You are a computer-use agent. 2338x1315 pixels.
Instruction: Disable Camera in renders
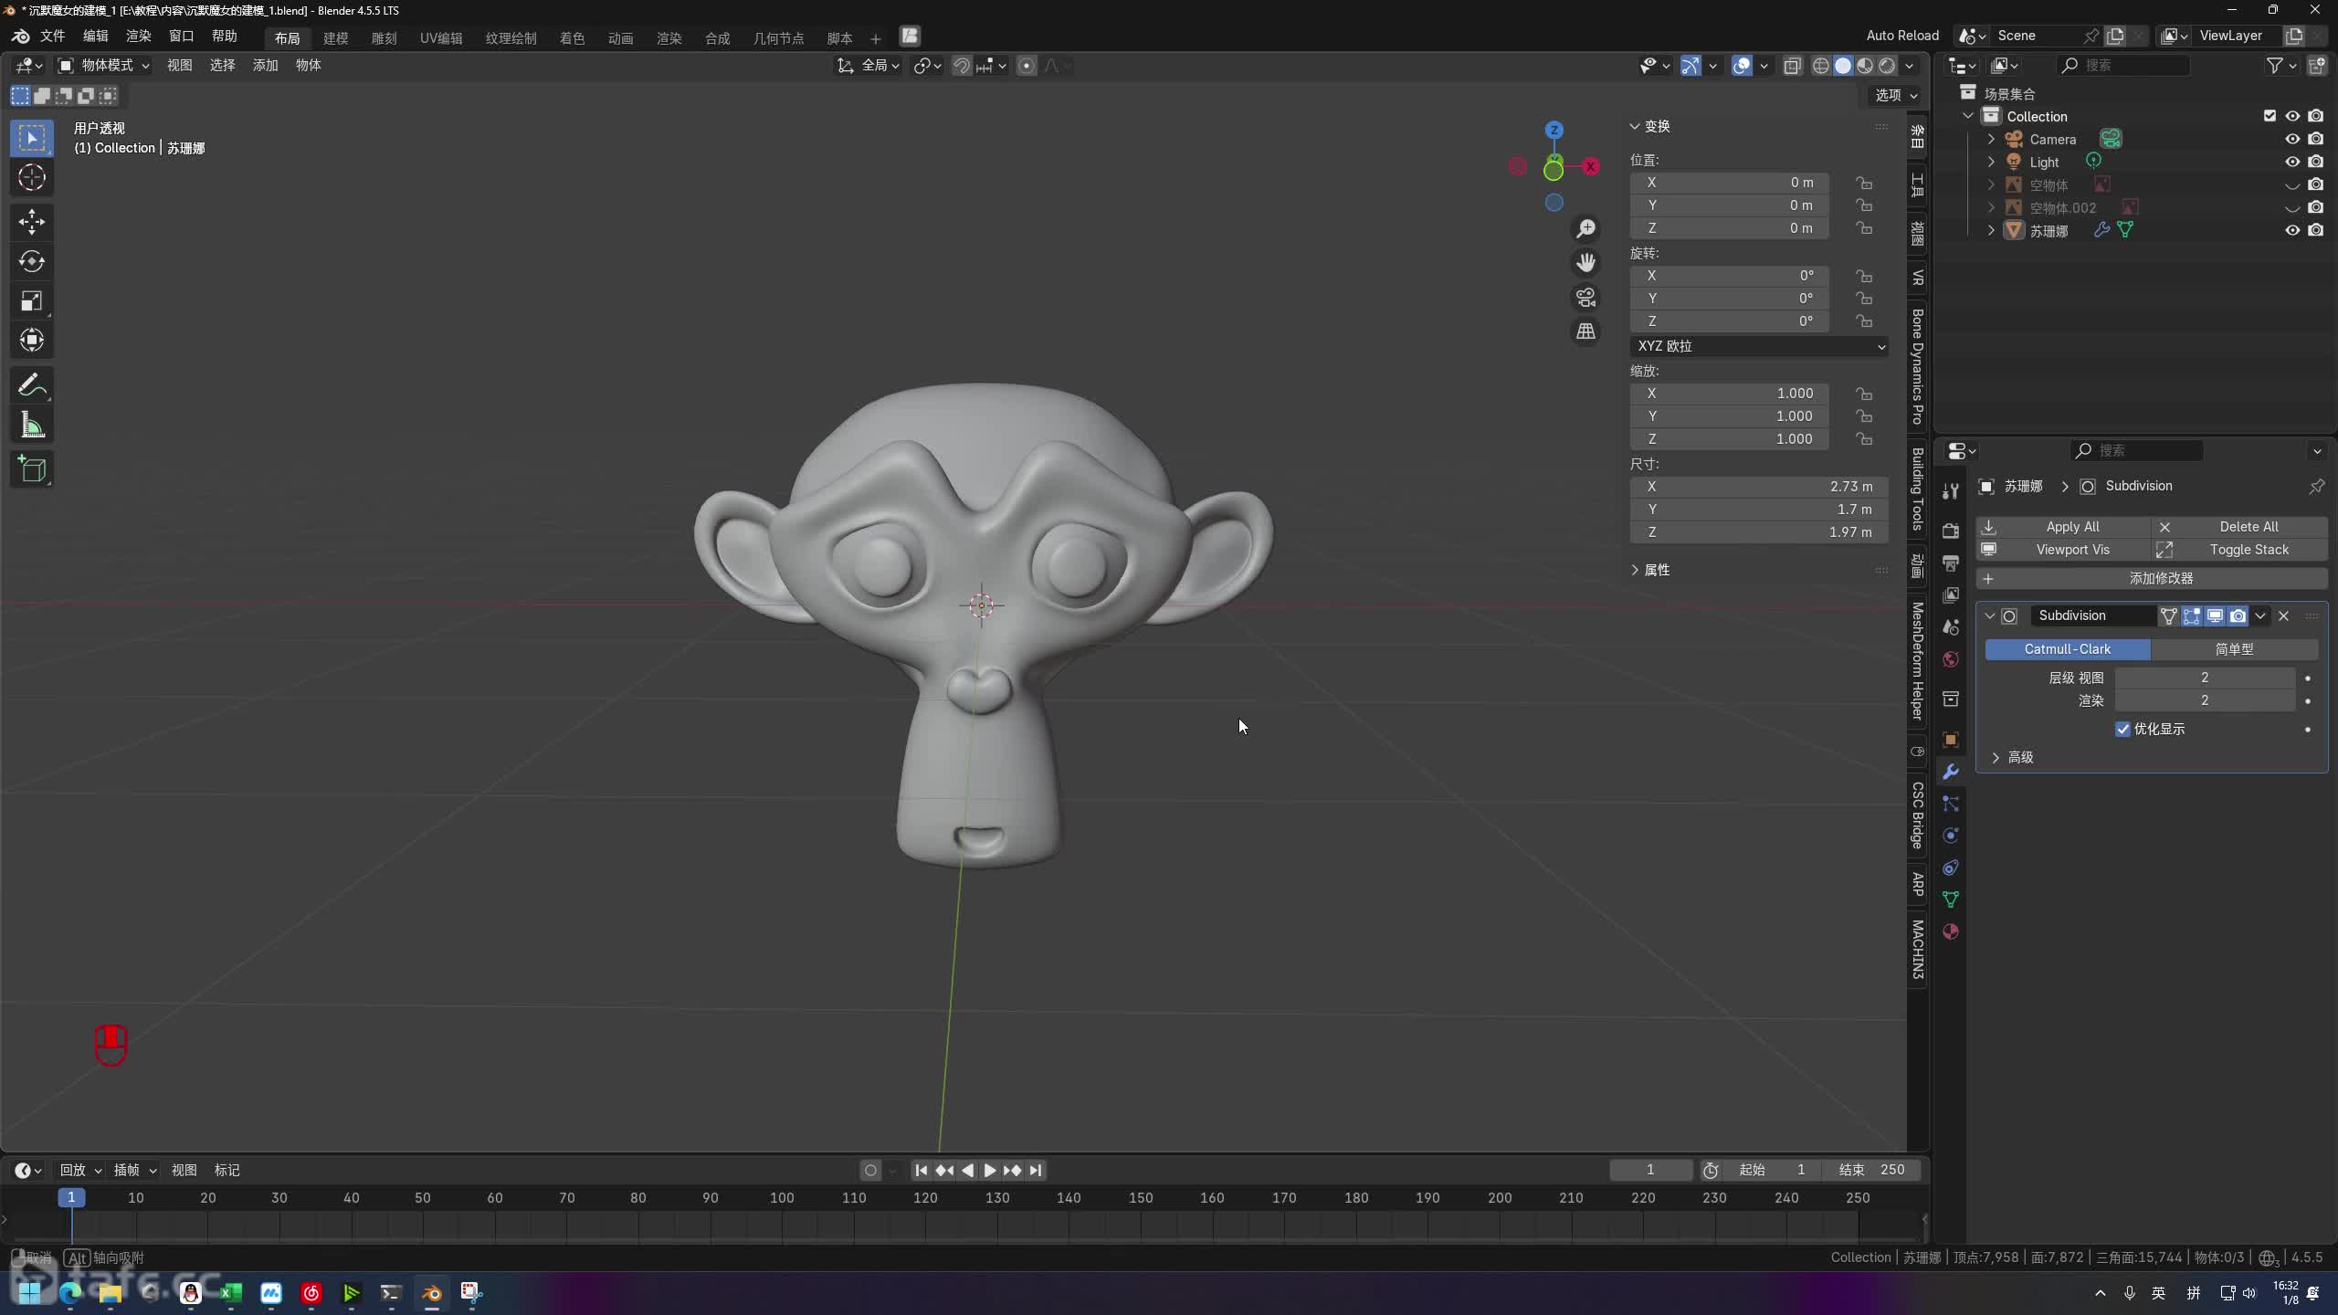[2316, 139]
